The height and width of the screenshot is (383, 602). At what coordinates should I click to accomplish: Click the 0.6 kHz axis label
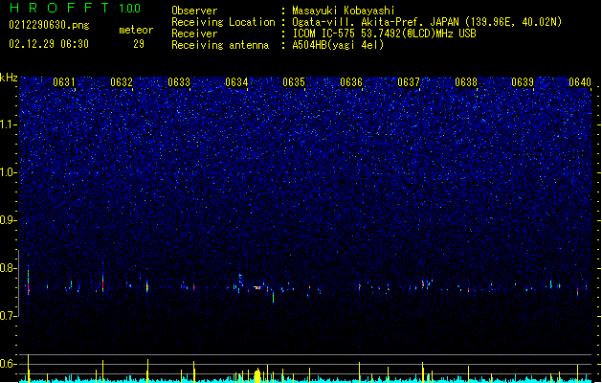click(9, 364)
